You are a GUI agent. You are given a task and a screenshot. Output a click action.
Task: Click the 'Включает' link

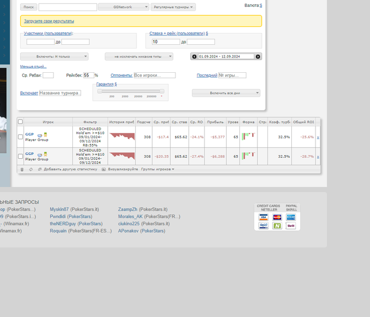click(x=29, y=93)
